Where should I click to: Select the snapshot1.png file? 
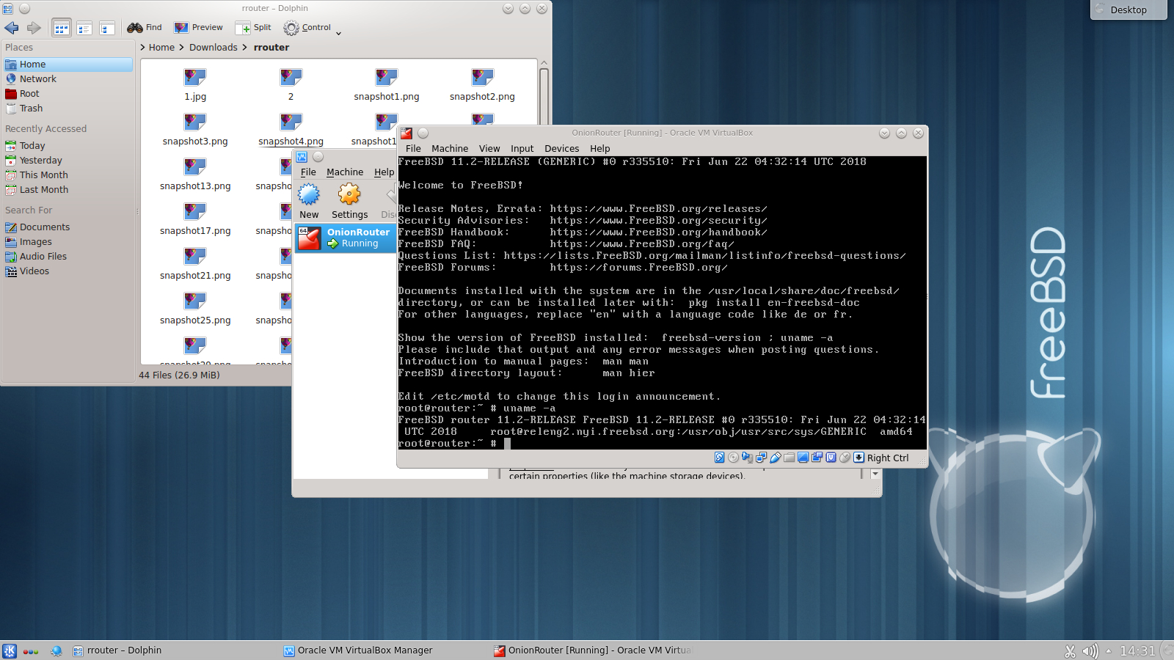tap(387, 85)
